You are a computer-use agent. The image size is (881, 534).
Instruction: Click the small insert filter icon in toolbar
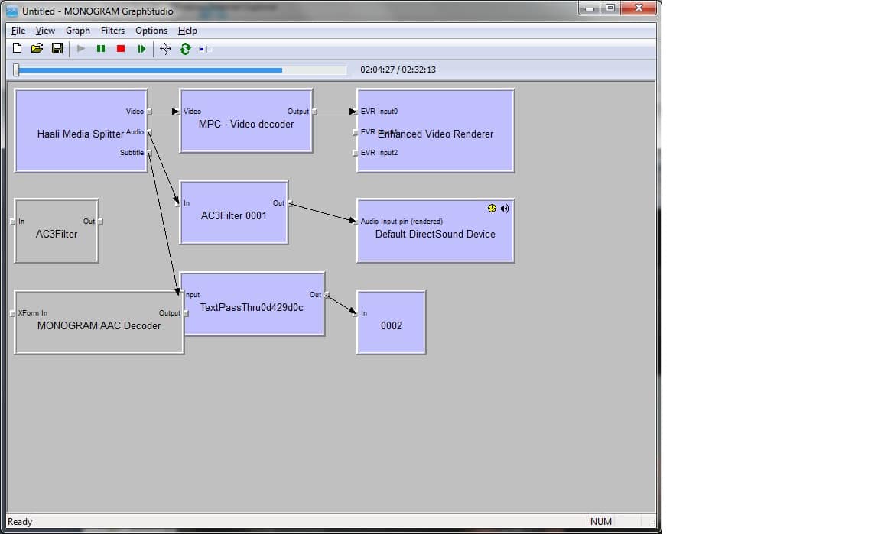[x=205, y=50]
